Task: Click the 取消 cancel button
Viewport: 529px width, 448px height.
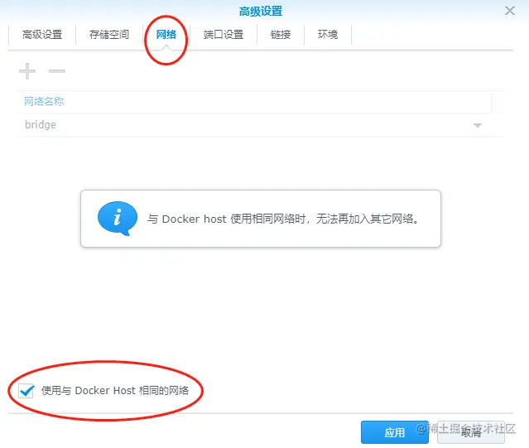Action: click(471, 432)
